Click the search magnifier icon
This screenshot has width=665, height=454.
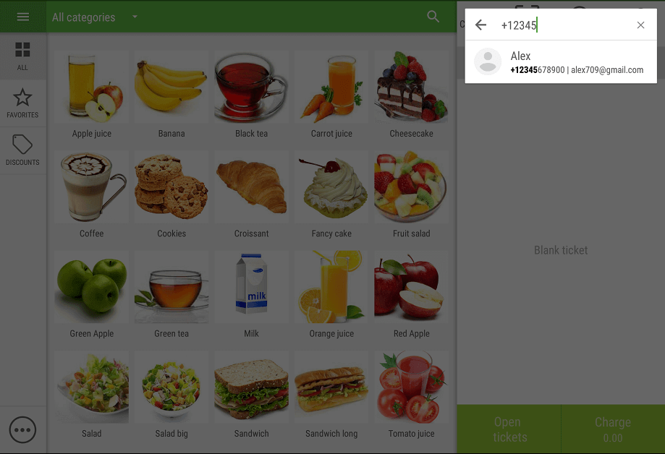coord(433,17)
